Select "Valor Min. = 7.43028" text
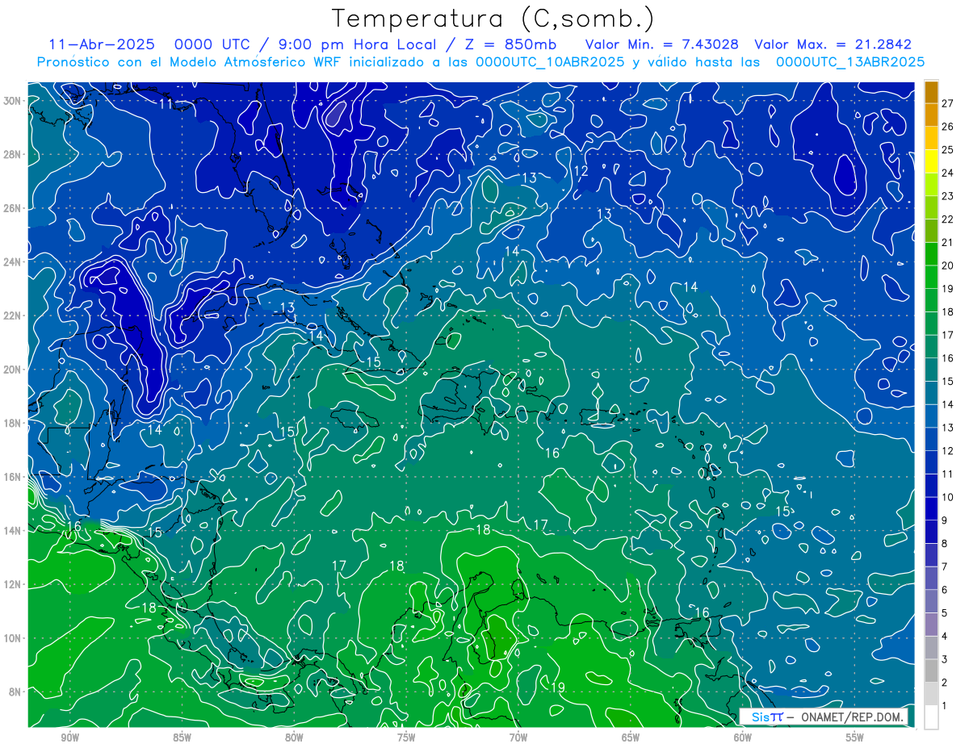 [662, 44]
